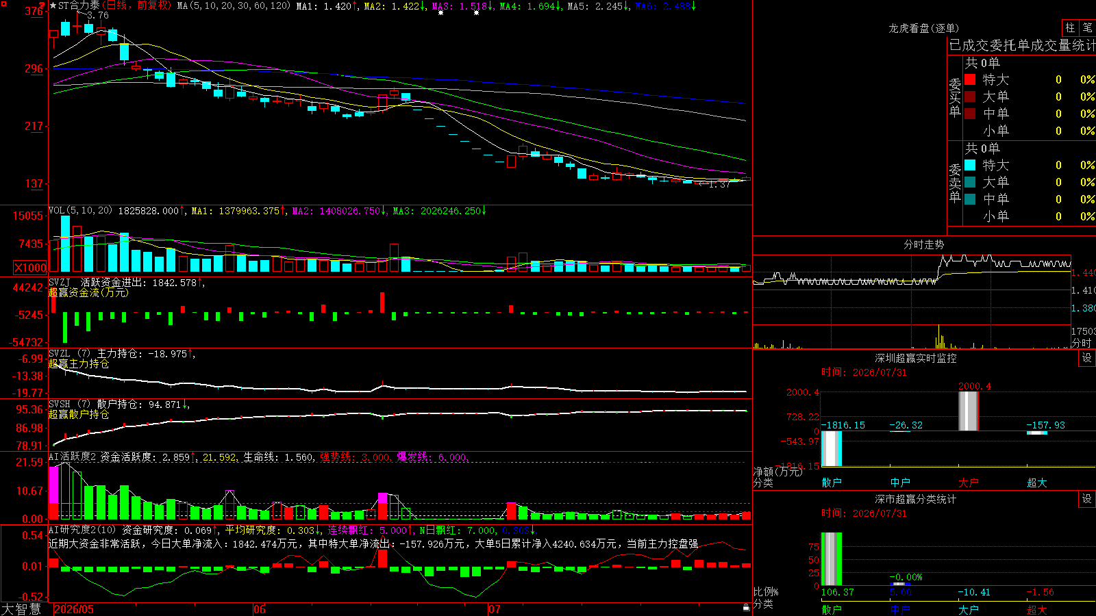Screen dimensions: 1096x616
Task: Click the 大智慧 logo in the corner
Action: tap(21, 608)
